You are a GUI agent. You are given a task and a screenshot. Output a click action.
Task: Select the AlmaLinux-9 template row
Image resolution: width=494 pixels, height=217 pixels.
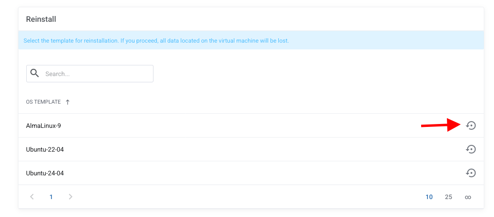coord(43,126)
